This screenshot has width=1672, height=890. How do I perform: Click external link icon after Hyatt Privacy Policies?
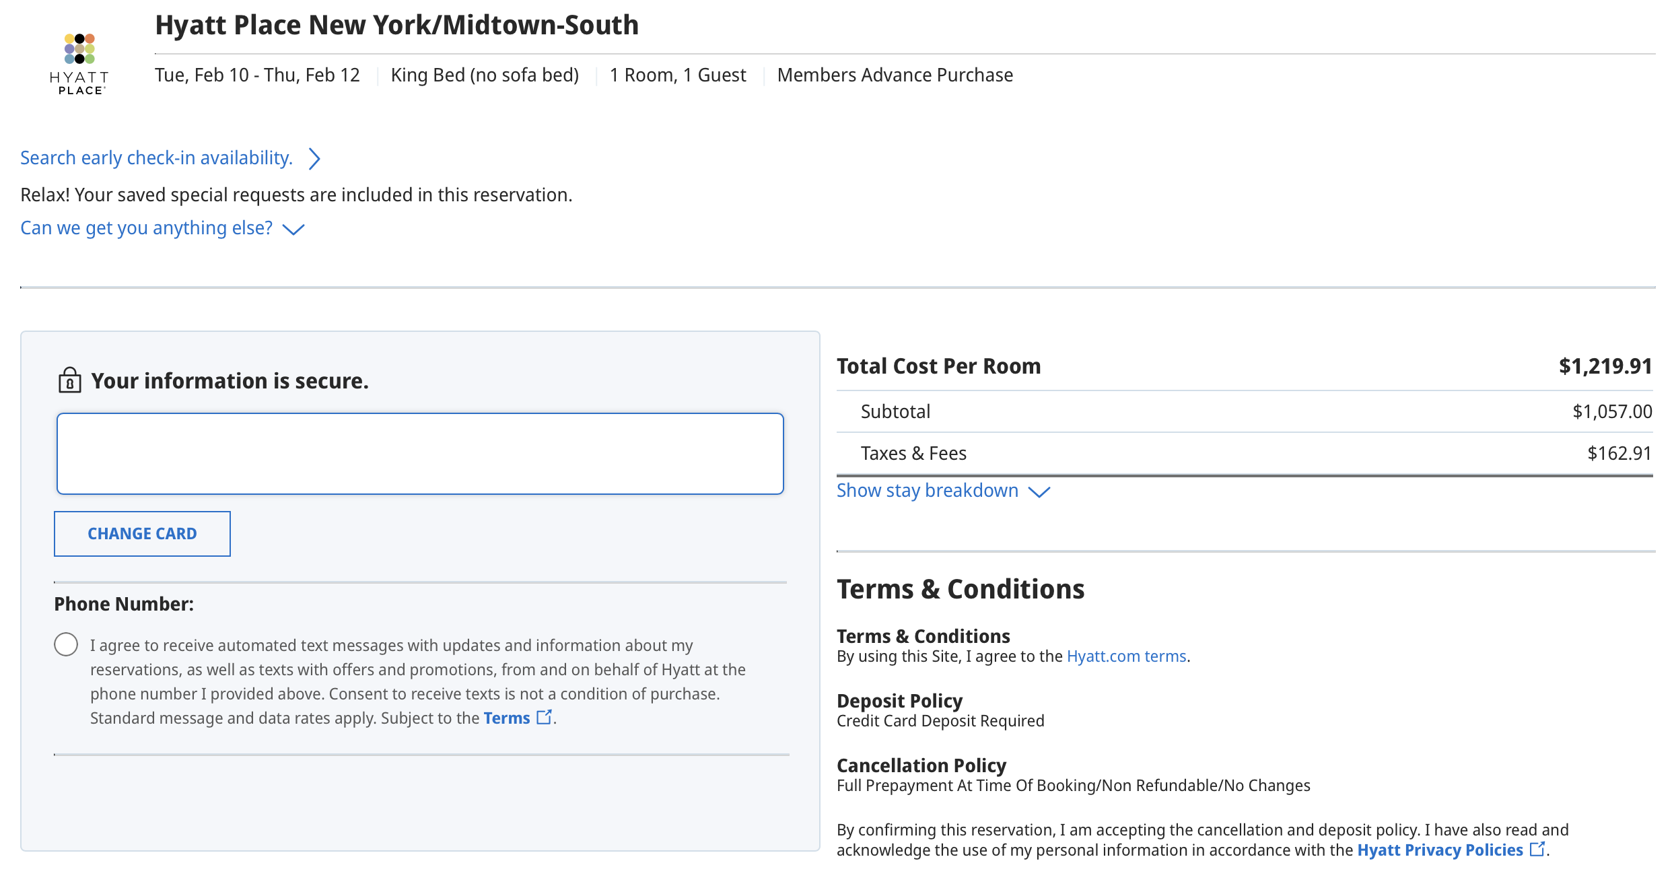[1537, 849]
